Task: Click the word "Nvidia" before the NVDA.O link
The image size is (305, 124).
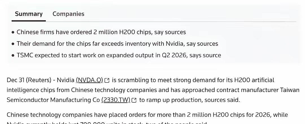Action: (x=66, y=80)
